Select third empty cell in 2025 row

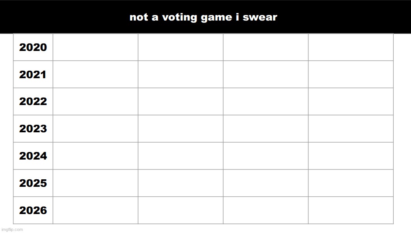click(x=265, y=183)
